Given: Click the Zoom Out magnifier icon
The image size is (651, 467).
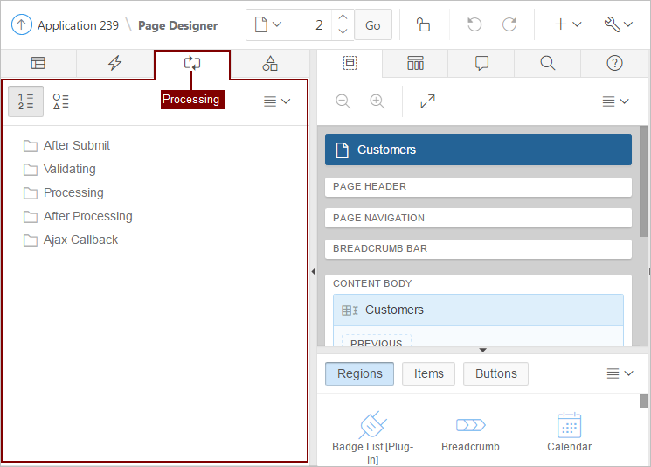Looking at the screenshot, I should pyautogui.click(x=343, y=101).
